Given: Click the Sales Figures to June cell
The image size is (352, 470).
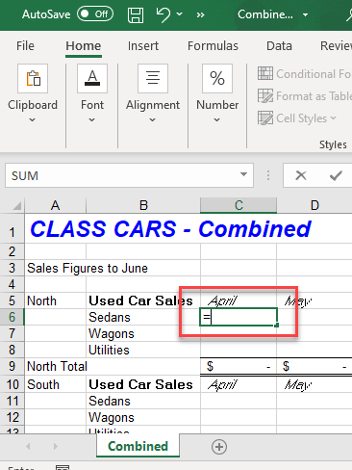Looking at the screenshot, I should (x=88, y=268).
